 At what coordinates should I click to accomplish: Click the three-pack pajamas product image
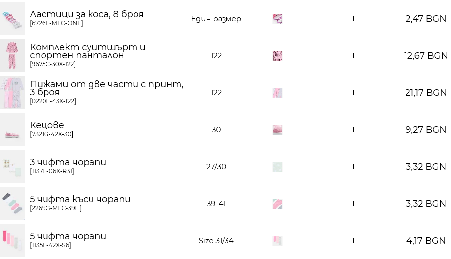click(x=12, y=93)
